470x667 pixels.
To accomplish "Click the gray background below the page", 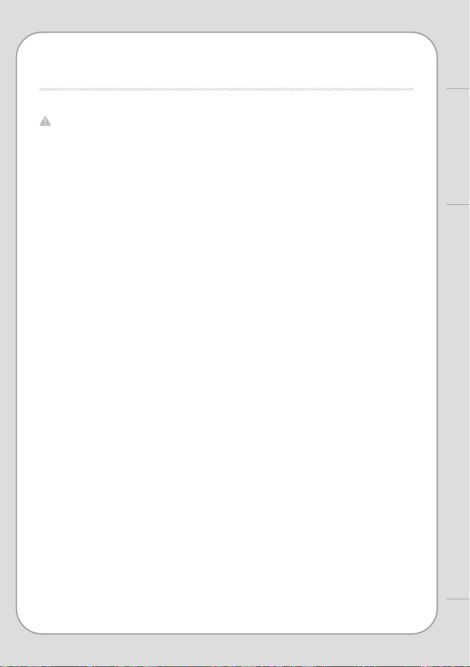I will (226, 651).
